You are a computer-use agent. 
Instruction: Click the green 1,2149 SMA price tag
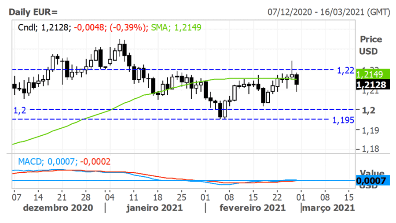(372, 74)
